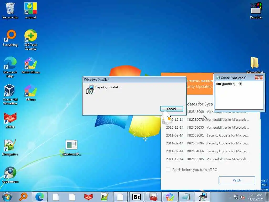Open Notepad++ taskbar button
This screenshot has width=269, height=202.
105,197
